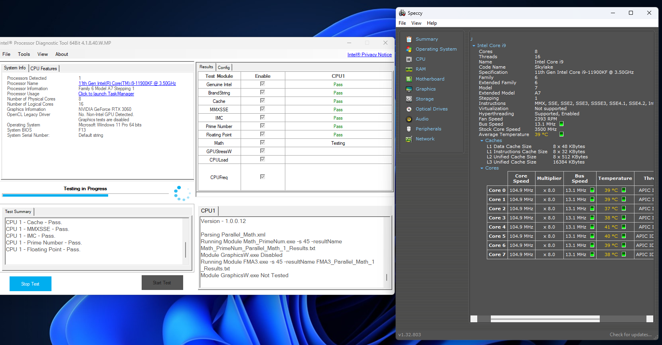
Task: Click the Optical Drives disc icon
Action: (409, 109)
